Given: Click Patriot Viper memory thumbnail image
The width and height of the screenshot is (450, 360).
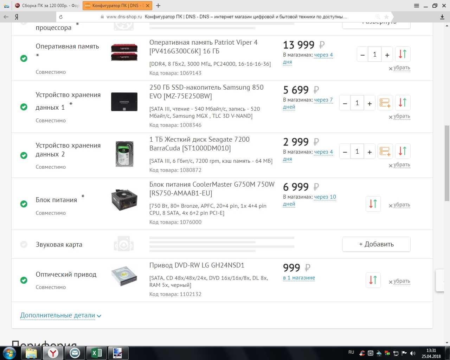Looking at the screenshot, I should pos(124,52).
